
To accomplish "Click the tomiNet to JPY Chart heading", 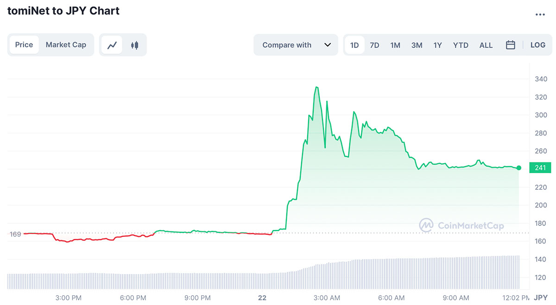I will [63, 11].
